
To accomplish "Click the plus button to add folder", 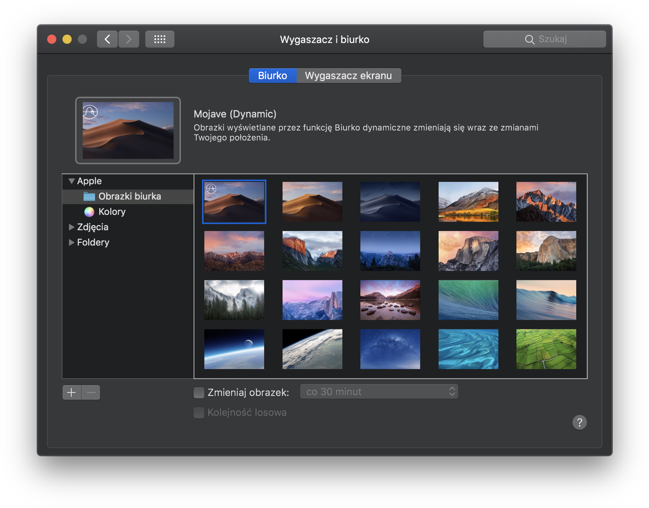I will click(71, 392).
